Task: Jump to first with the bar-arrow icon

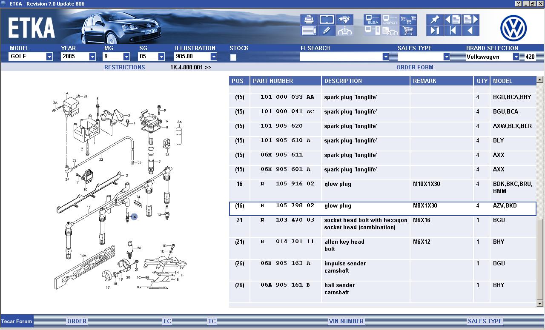Action: click(x=453, y=31)
